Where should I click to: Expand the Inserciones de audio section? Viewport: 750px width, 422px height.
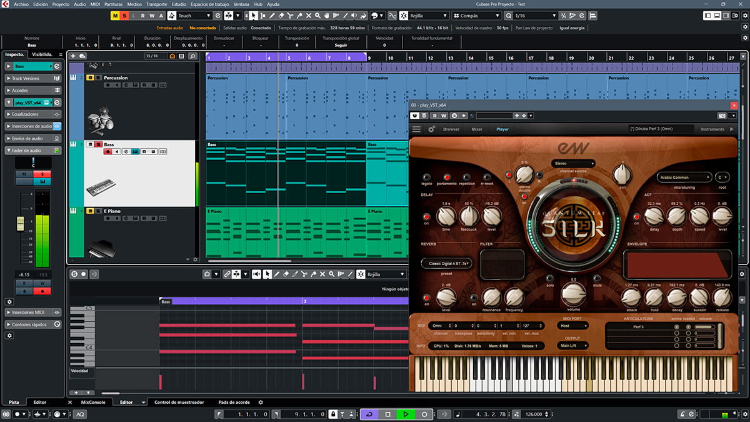point(34,126)
